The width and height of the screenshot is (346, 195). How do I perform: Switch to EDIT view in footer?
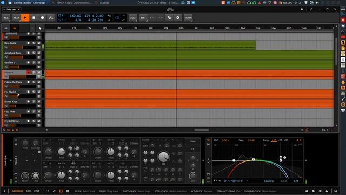tap(37, 191)
